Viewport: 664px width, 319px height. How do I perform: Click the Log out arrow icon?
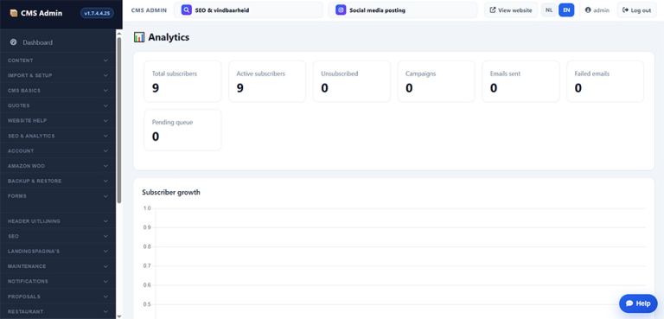625,10
